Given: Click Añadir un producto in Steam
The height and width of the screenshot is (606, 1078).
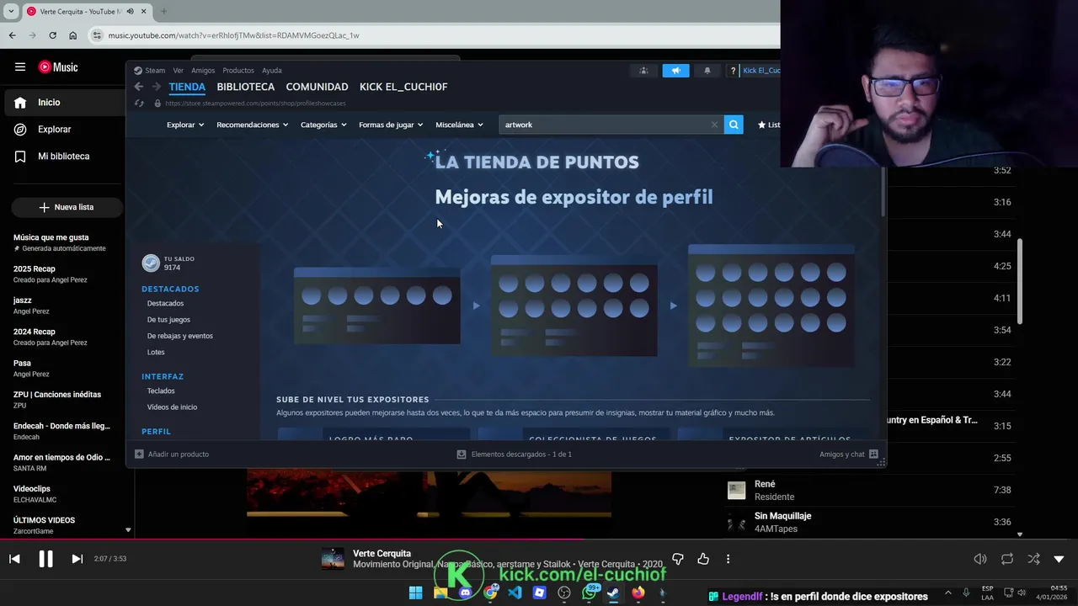Looking at the screenshot, I should click(172, 454).
